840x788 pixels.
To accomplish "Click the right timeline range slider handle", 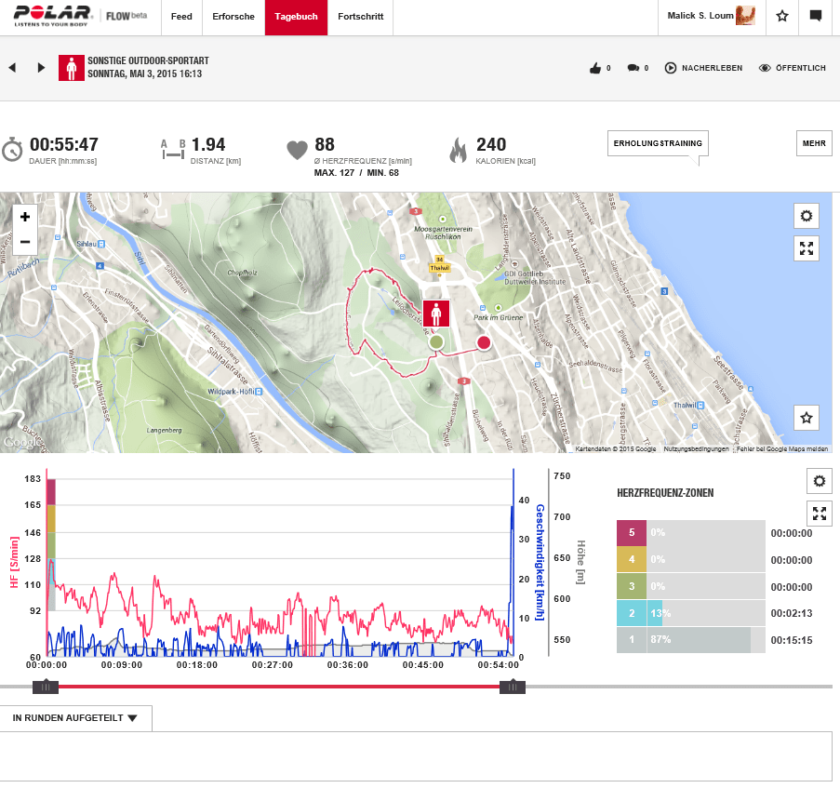I will 512,687.
